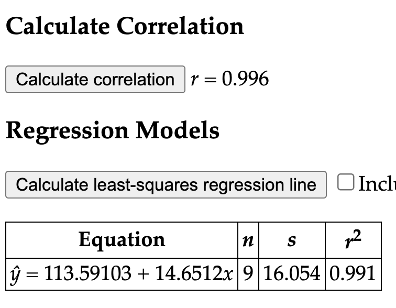Click the partially visible Incl checkbox label
The image size is (396, 308).
[x=376, y=184]
